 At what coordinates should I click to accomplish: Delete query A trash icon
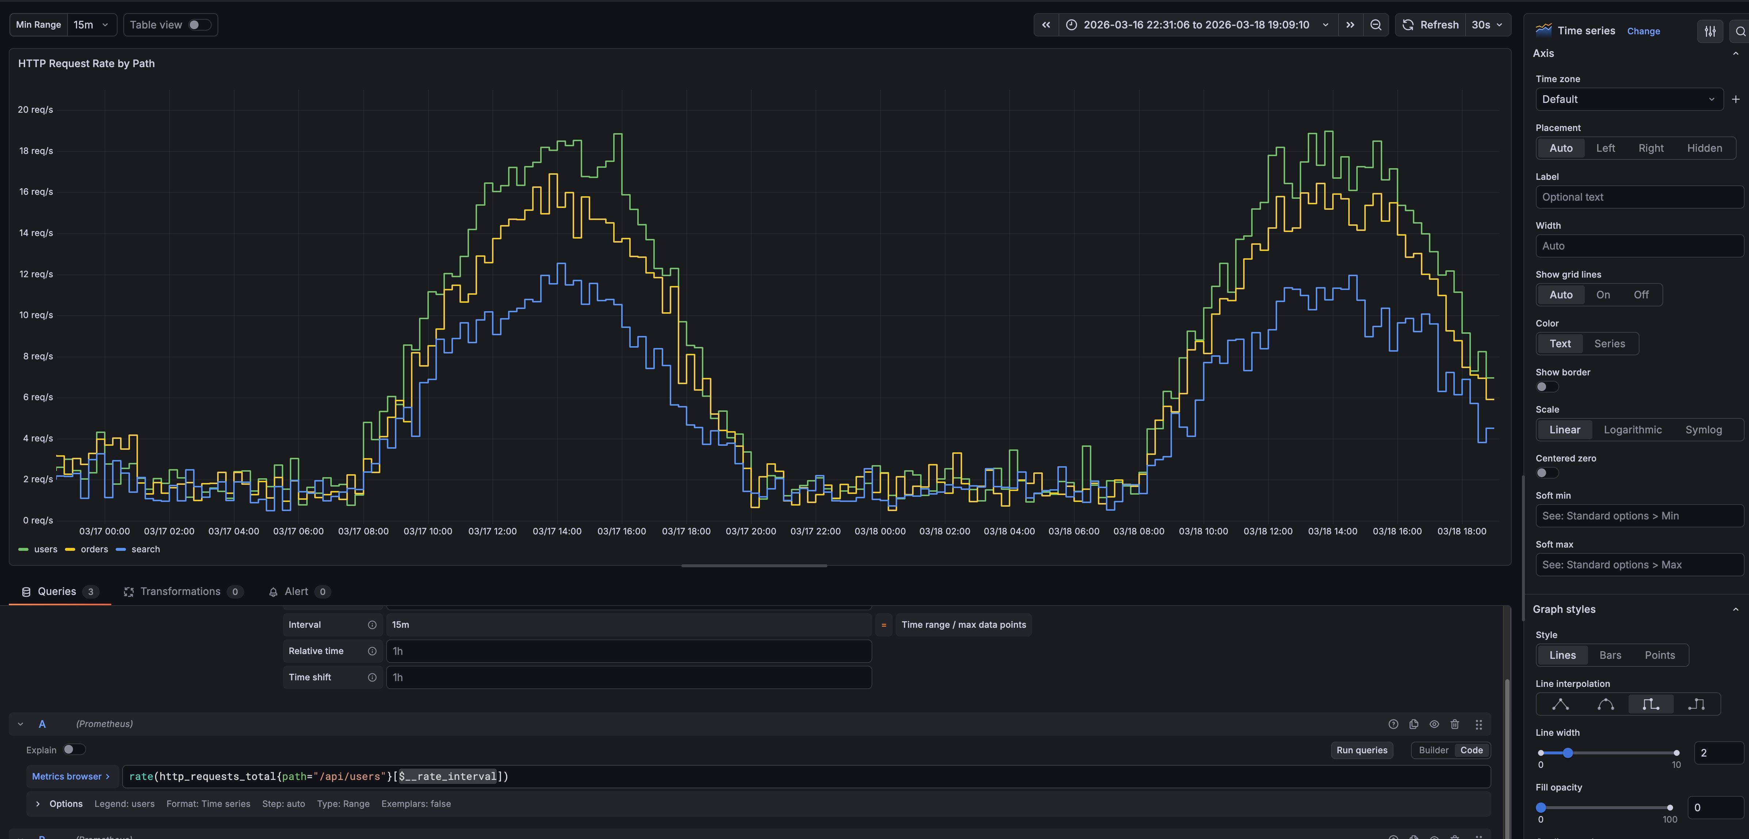click(1455, 724)
